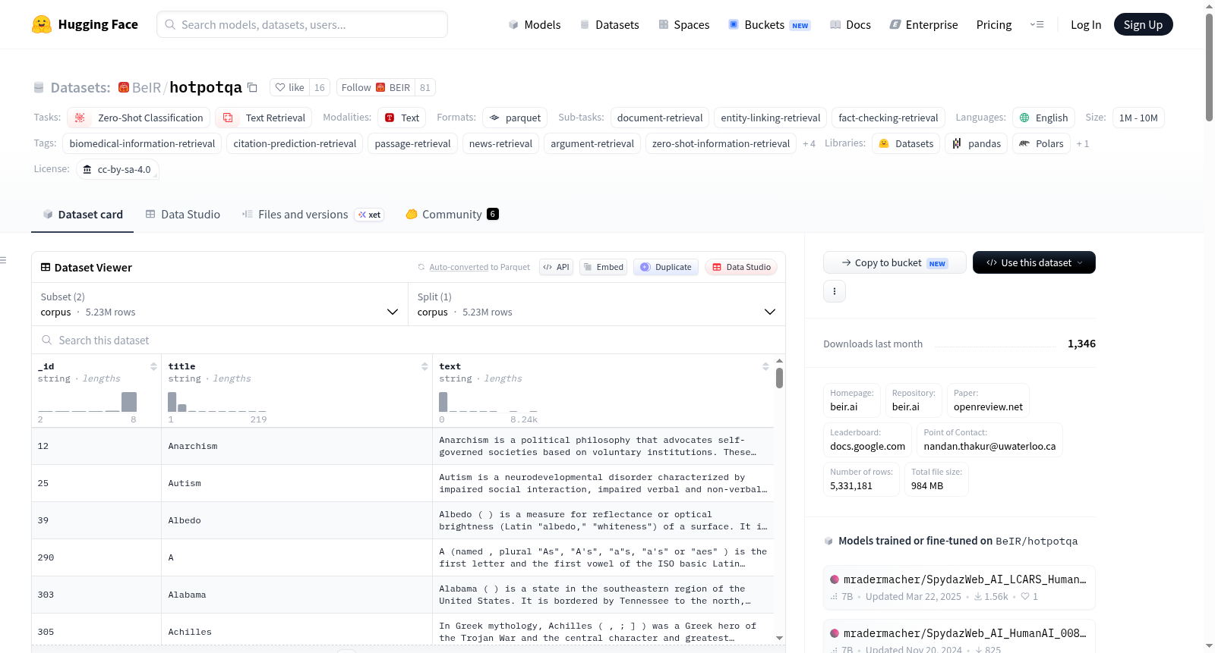Open Pricing page link
The width and height of the screenshot is (1215, 653).
tap(994, 24)
